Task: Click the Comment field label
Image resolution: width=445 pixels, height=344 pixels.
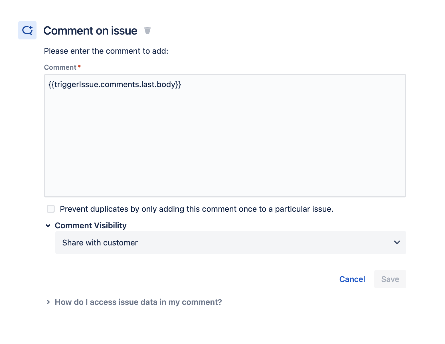Action: point(60,67)
